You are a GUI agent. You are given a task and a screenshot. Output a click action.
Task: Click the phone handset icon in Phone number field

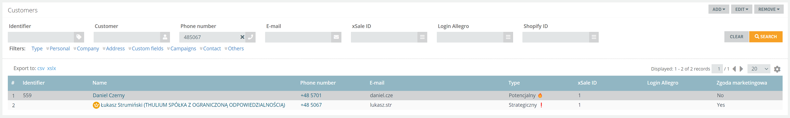click(x=250, y=37)
